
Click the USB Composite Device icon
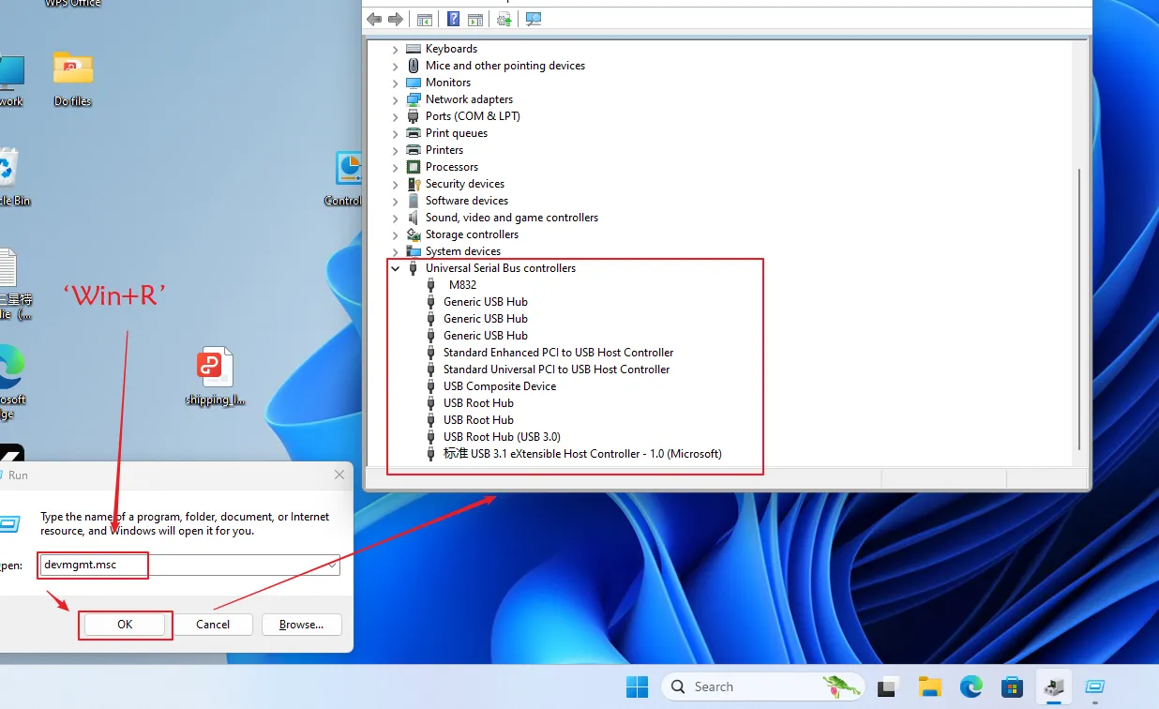click(x=431, y=386)
